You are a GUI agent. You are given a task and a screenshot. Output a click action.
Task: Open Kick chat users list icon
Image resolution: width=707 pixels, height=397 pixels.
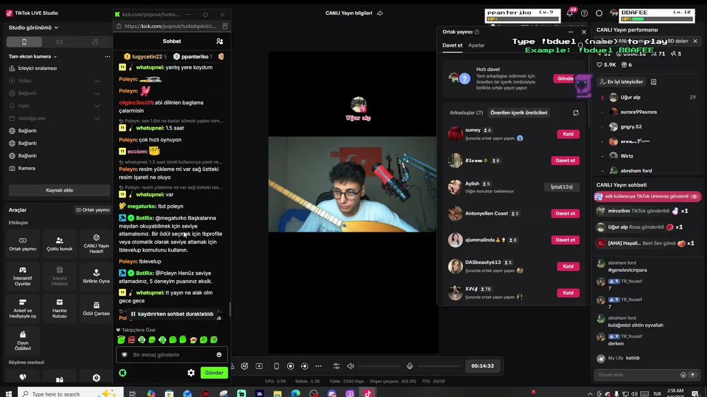[x=220, y=41]
